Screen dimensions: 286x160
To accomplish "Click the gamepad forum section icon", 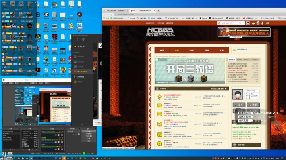I will [x=159, y=114].
